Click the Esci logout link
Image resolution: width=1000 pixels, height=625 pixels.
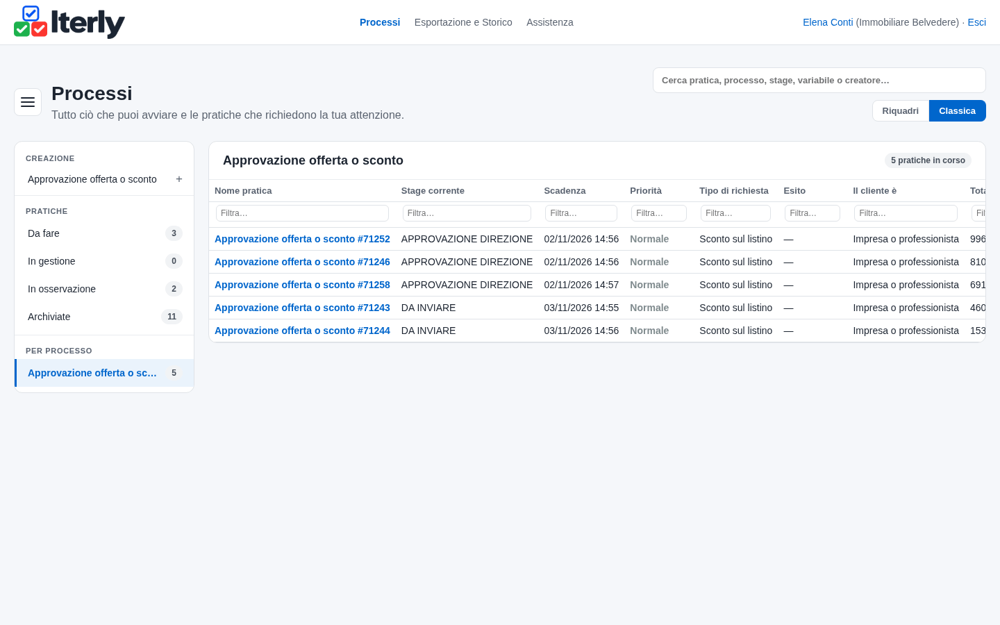click(x=976, y=22)
